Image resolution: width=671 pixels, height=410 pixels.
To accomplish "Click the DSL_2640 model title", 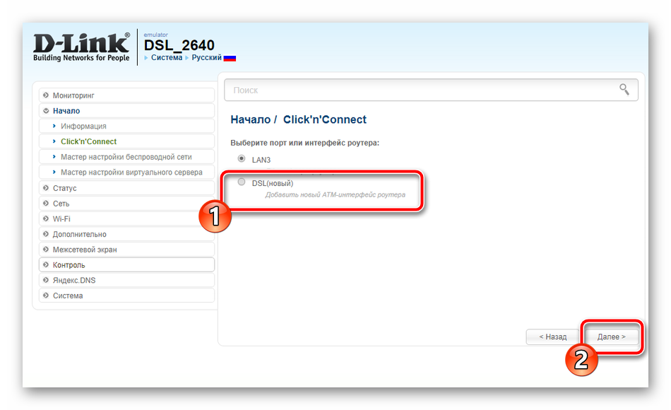I will pyautogui.click(x=179, y=45).
